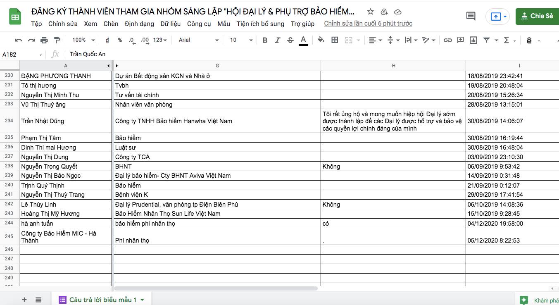Click the horizontal scrollbar
The image size is (559, 305).
point(216,288)
